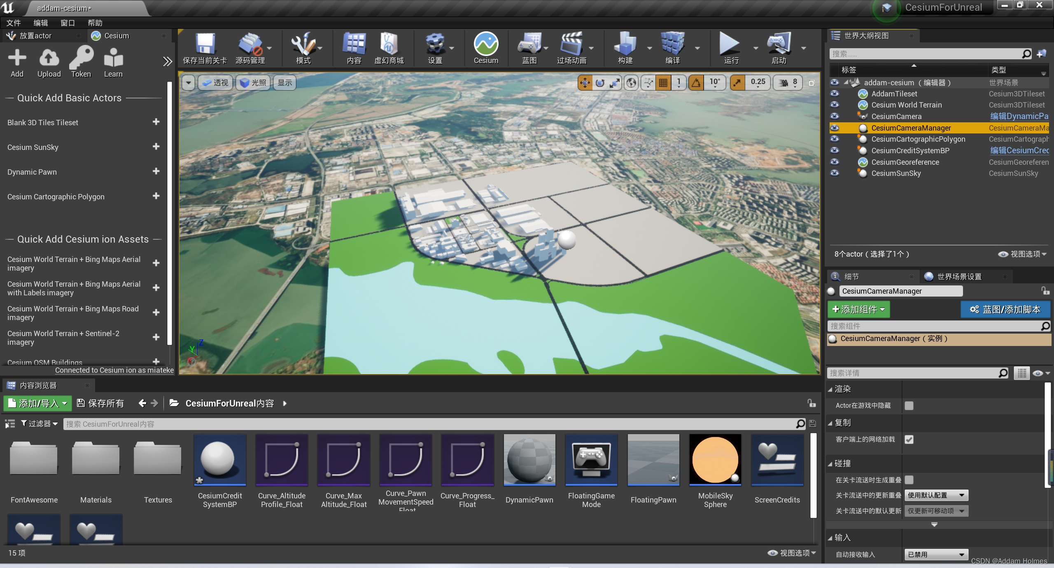Click the grid overlay icon
The image size is (1054, 568).
click(x=662, y=84)
